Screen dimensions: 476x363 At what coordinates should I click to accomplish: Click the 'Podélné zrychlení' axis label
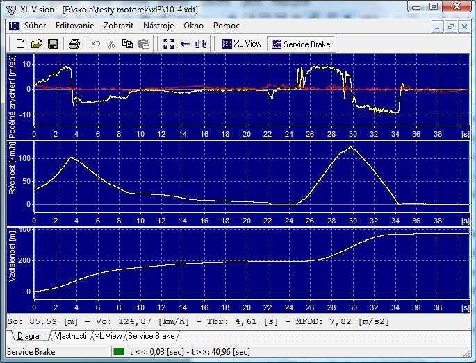[x=13, y=96]
